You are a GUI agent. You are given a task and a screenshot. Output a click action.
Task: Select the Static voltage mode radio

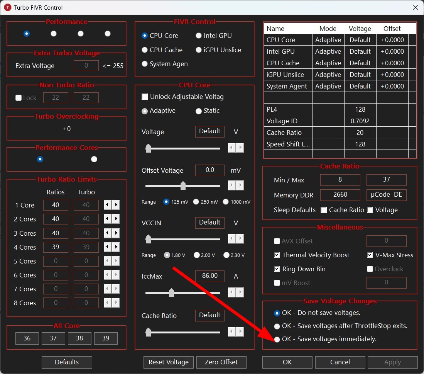[x=199, y=111]
